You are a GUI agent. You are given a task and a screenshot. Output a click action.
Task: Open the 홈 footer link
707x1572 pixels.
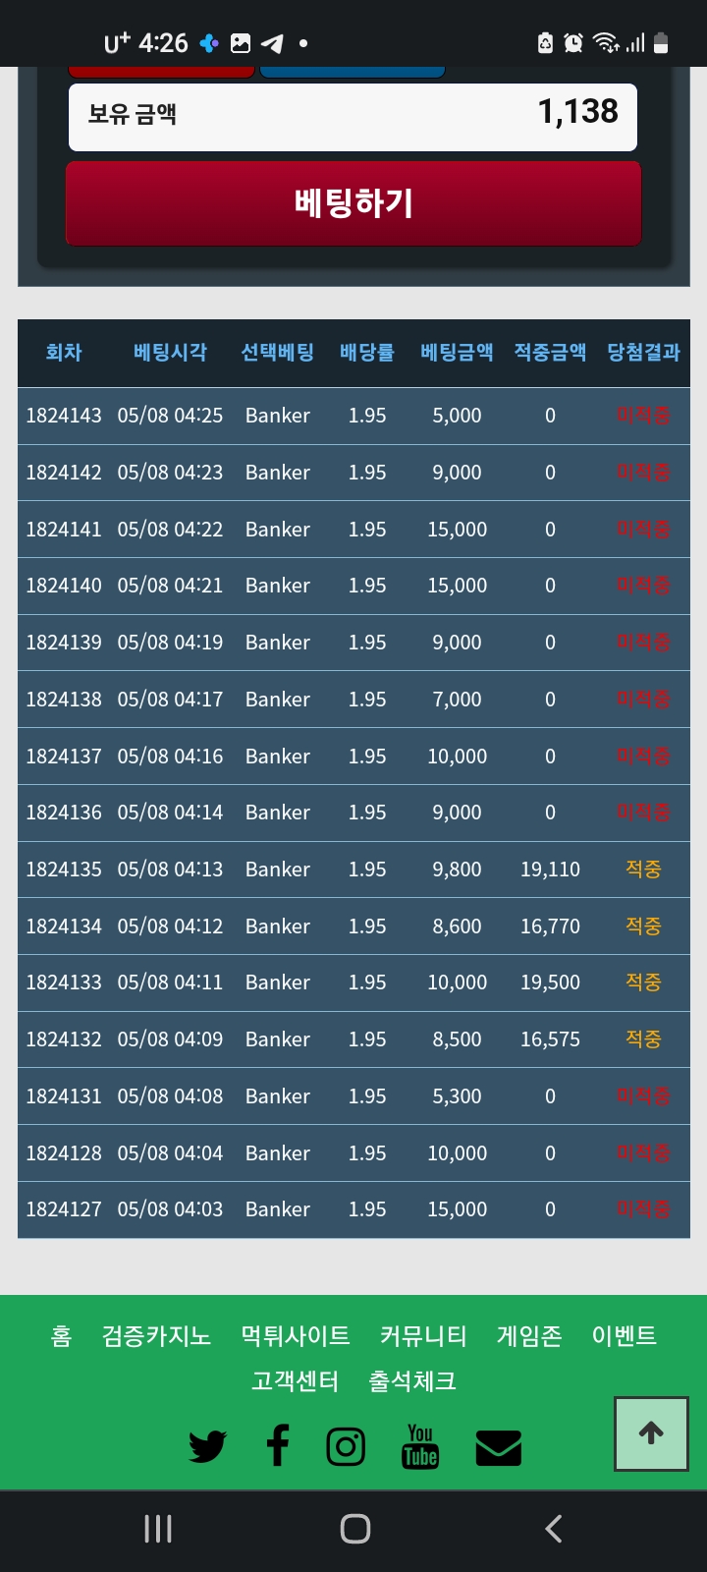pyautogui.click(x=62, y=1335)
